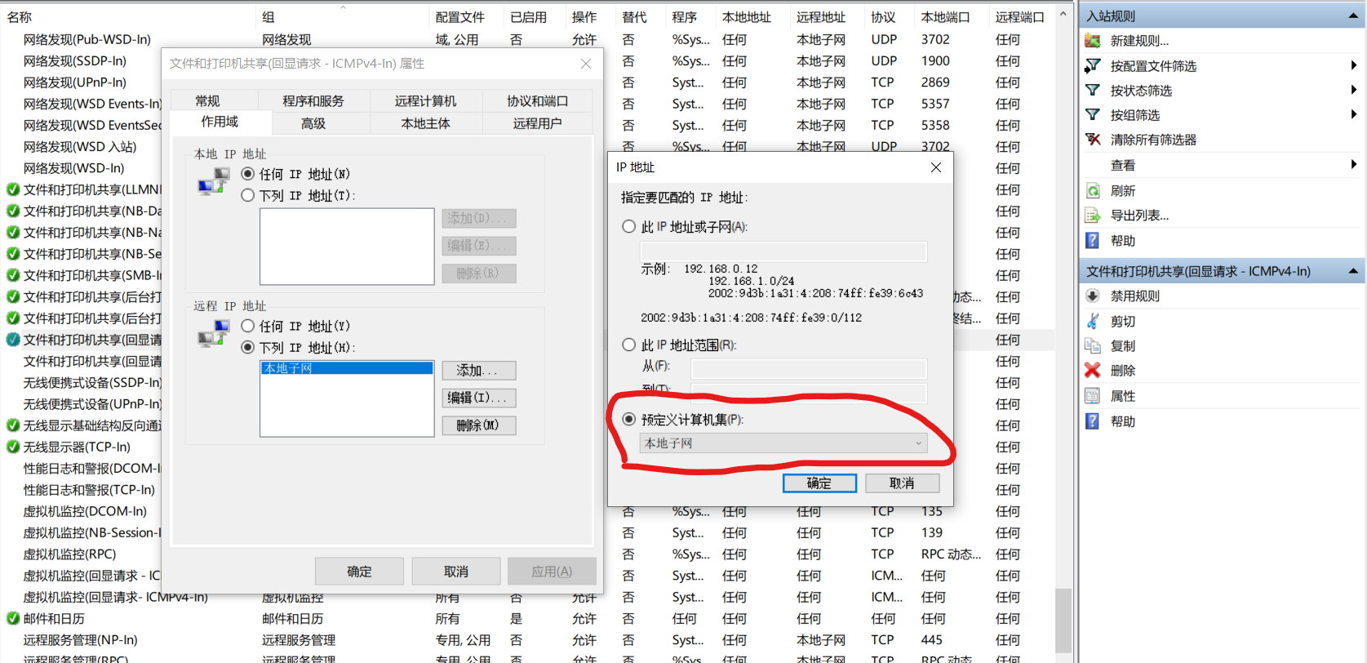Click the 此 IP 地址或子网 text input field
Image resolution: width=1367 pixels, height=663 pixels.
(x=783, y=251)
